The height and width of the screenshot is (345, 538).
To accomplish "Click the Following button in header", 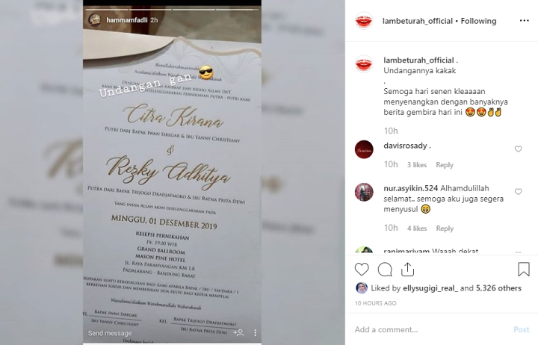I will 478,21.
